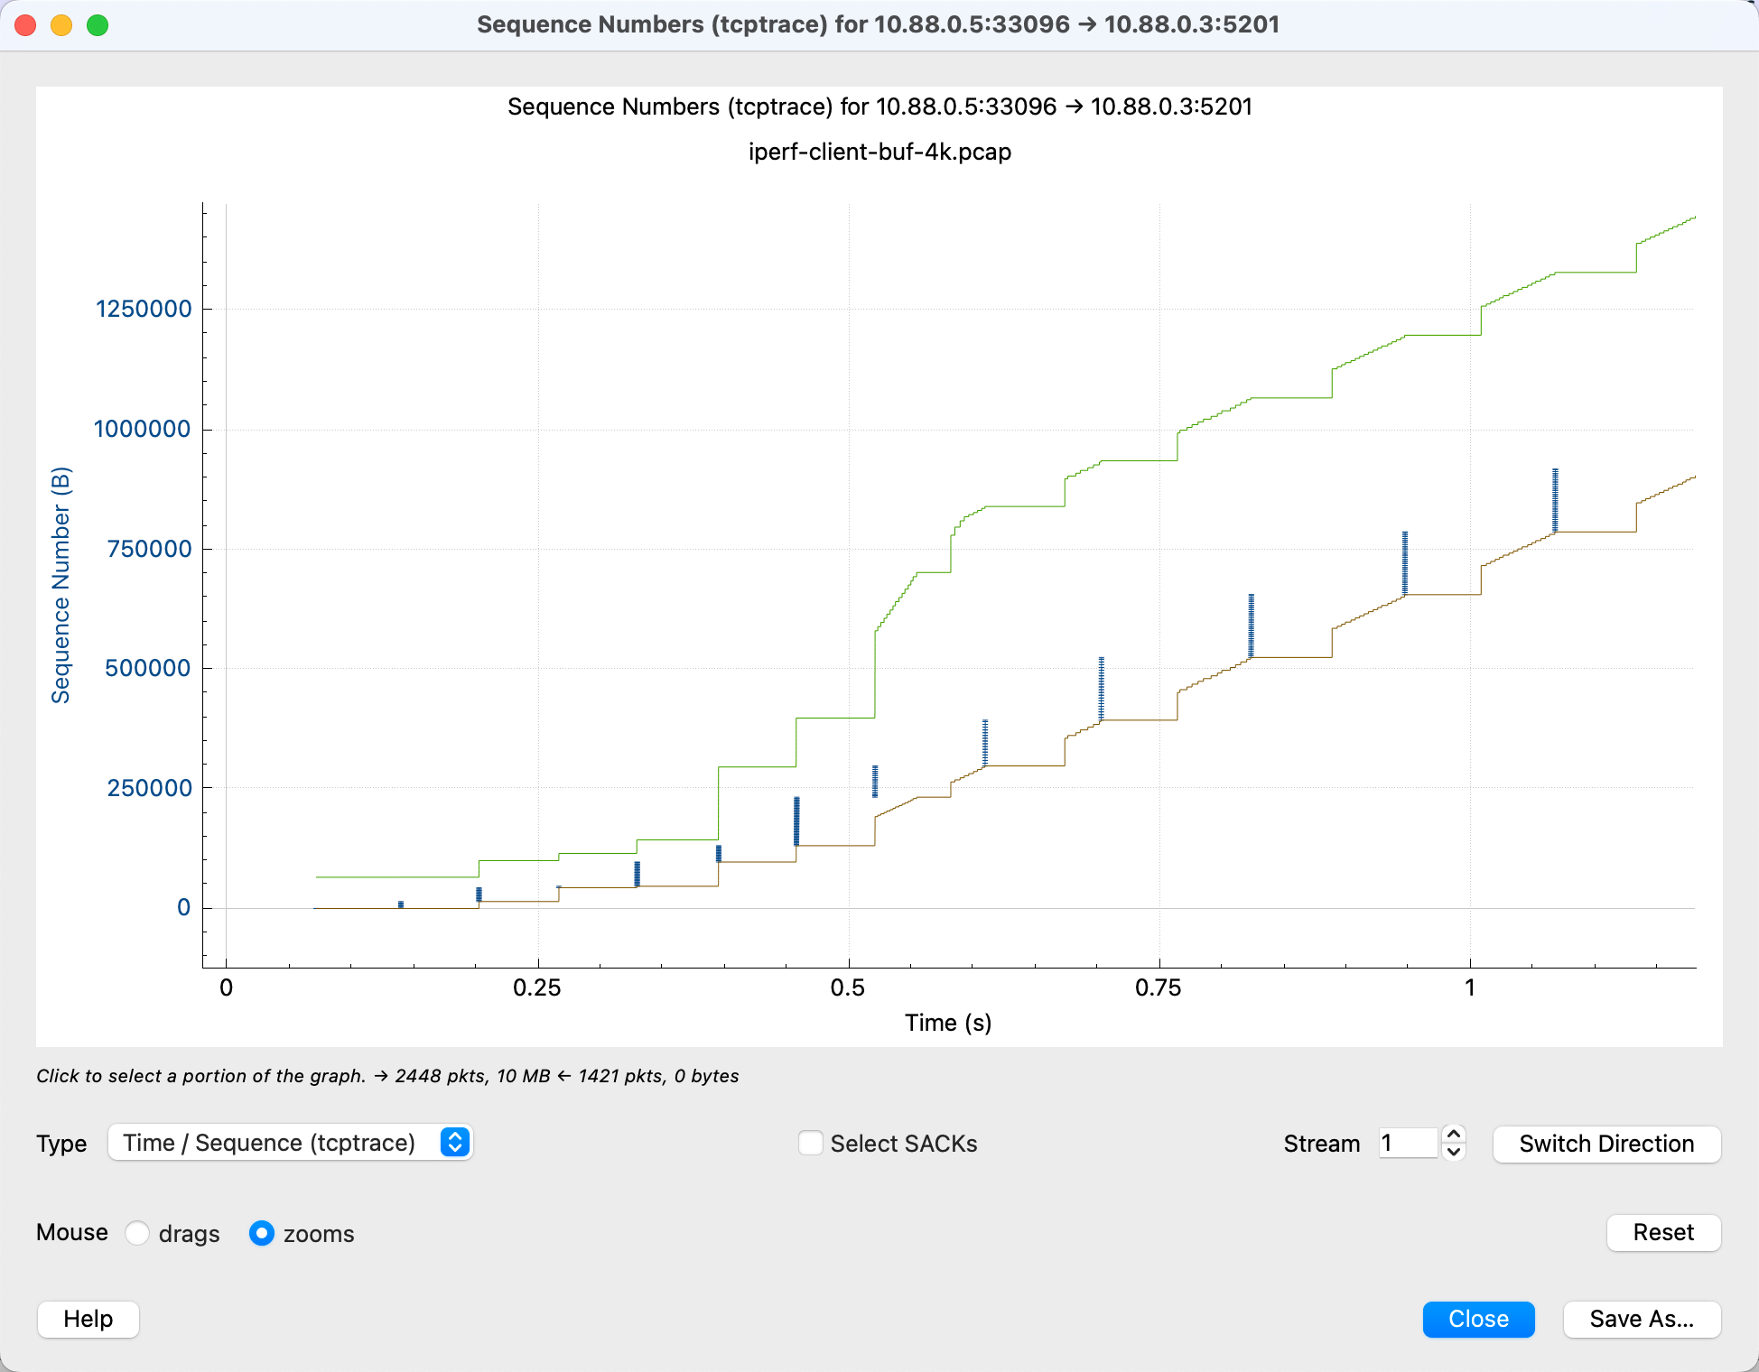Click the Sequence Number (B) axis label

click(60, 585)
